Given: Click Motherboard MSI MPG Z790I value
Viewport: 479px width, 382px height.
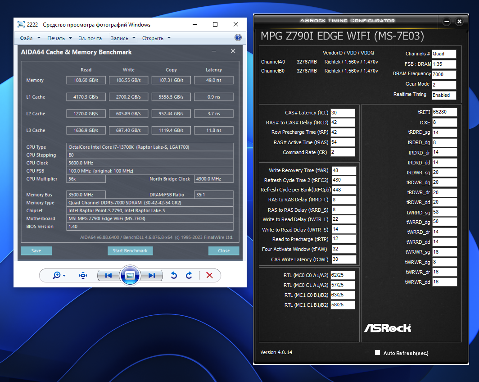Looking at the screenshot, I should (x=149, y=218).
